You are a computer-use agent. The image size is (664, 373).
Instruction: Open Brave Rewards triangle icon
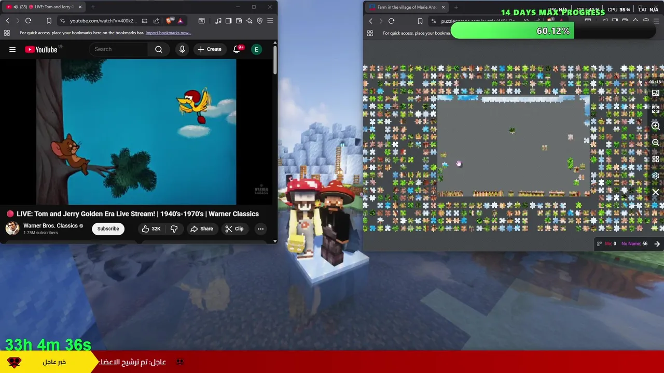(x=180, y=21)
